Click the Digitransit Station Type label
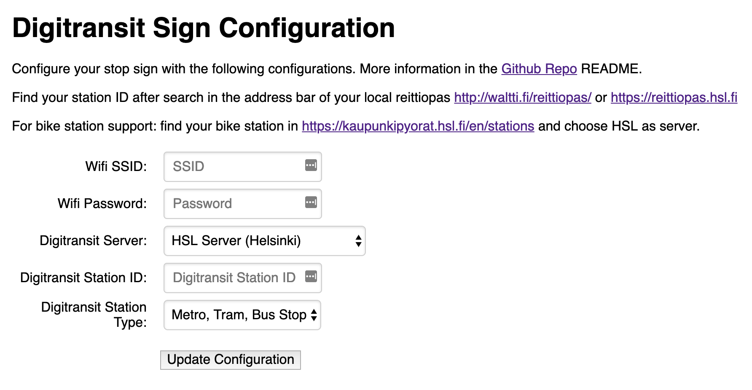Screen dimensions: 752x390 tap(94, 315)
